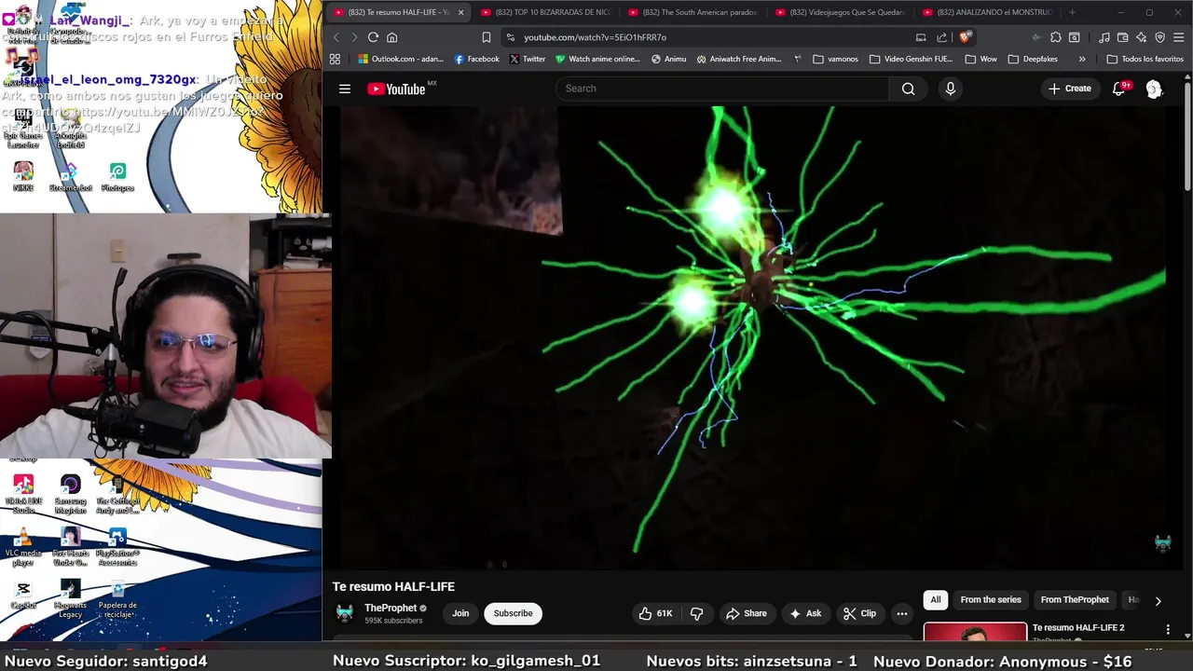
Task: Go to the browser home page
Action: (x=391, y=37)
